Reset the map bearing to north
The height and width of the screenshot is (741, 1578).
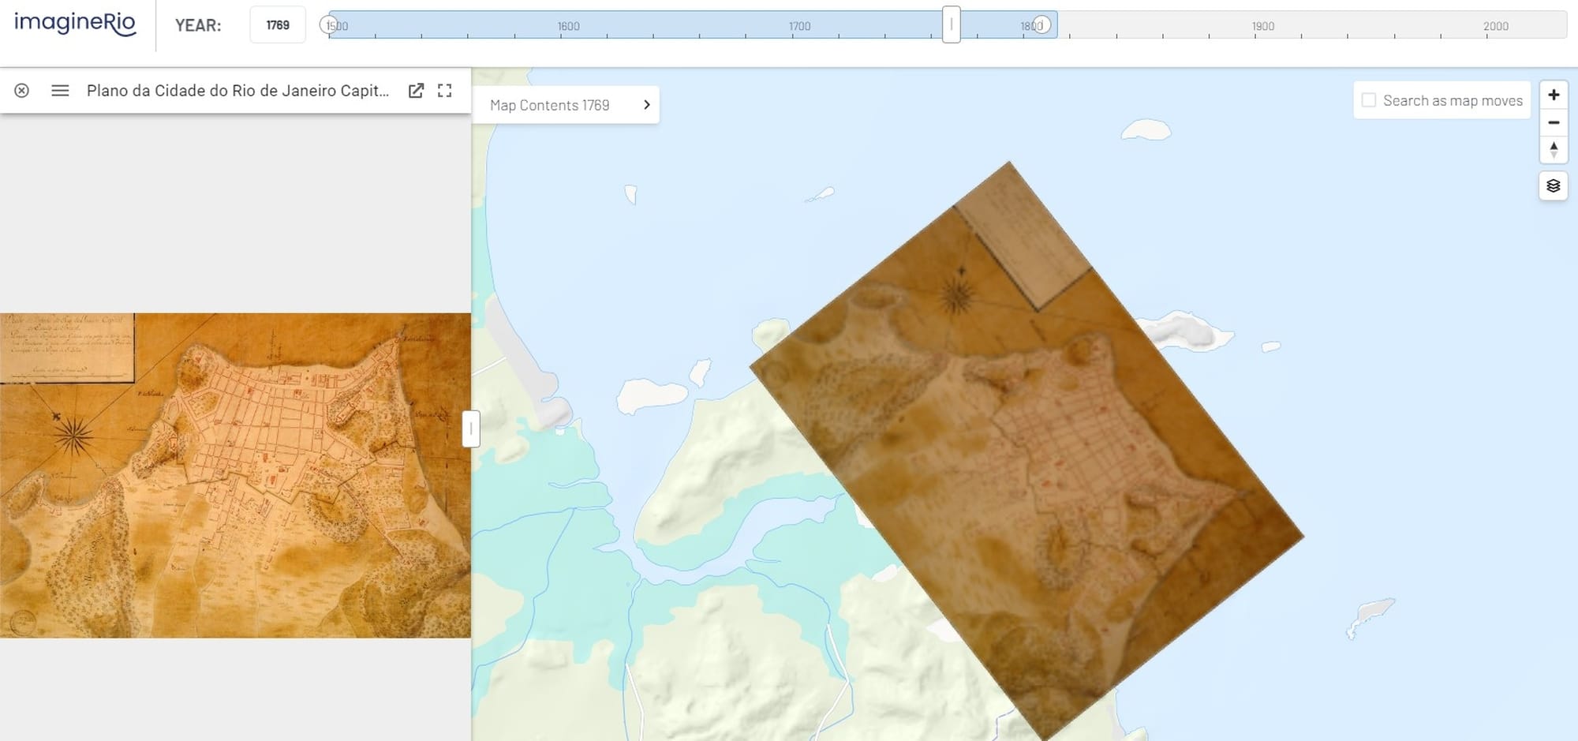1554,150
